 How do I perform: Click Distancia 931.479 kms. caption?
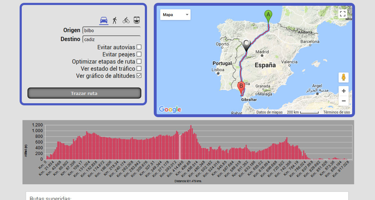pos(188,181)
